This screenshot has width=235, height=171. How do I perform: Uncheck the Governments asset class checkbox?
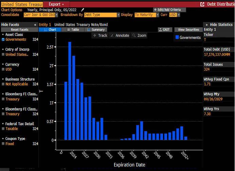(x=3, y=40)
